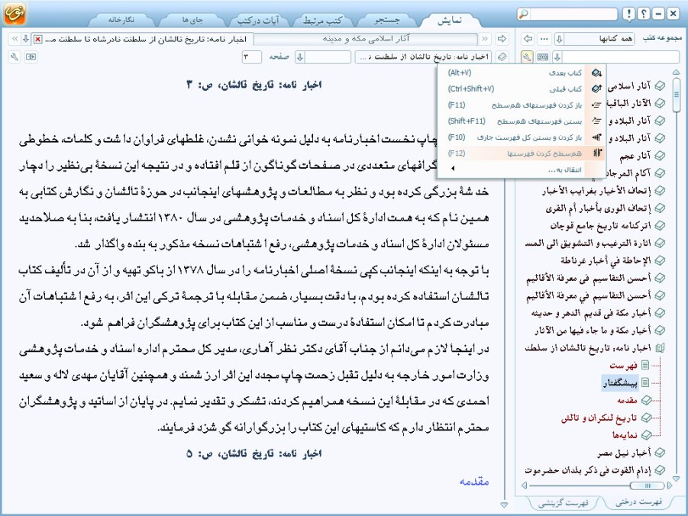Open أخبار مكة فى قديم الدهر و حديثه
The image size is (688, 516).
(590, 313)
